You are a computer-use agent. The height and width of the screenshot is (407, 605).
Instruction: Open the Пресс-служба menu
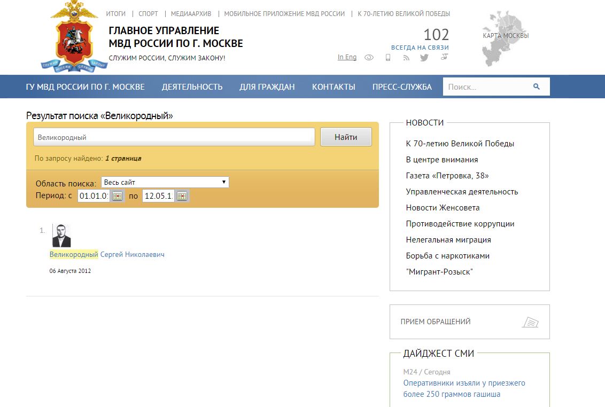pyautogui.click(x=402, y=87)
